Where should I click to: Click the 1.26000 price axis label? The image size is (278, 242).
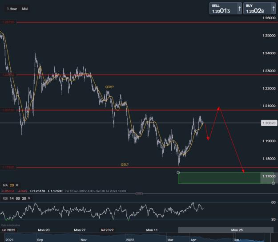[269, 18]
